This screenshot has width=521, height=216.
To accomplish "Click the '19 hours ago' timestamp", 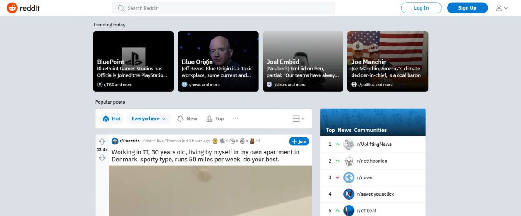I will pyautogui.click(x=198, y=141).
